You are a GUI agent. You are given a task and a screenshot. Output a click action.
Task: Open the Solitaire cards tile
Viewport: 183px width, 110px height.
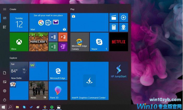[19, 91]
